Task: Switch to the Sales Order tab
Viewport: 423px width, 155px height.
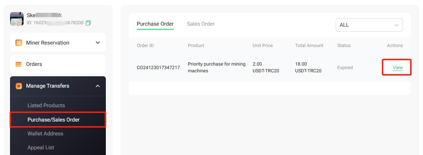Action: tap(201, 24)
